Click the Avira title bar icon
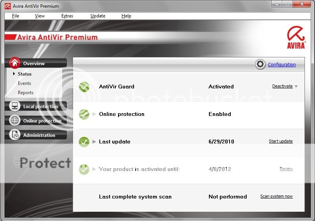 [x=8, y=6]
